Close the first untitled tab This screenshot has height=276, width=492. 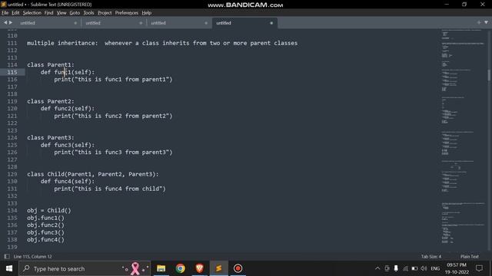tap(75, 23)
